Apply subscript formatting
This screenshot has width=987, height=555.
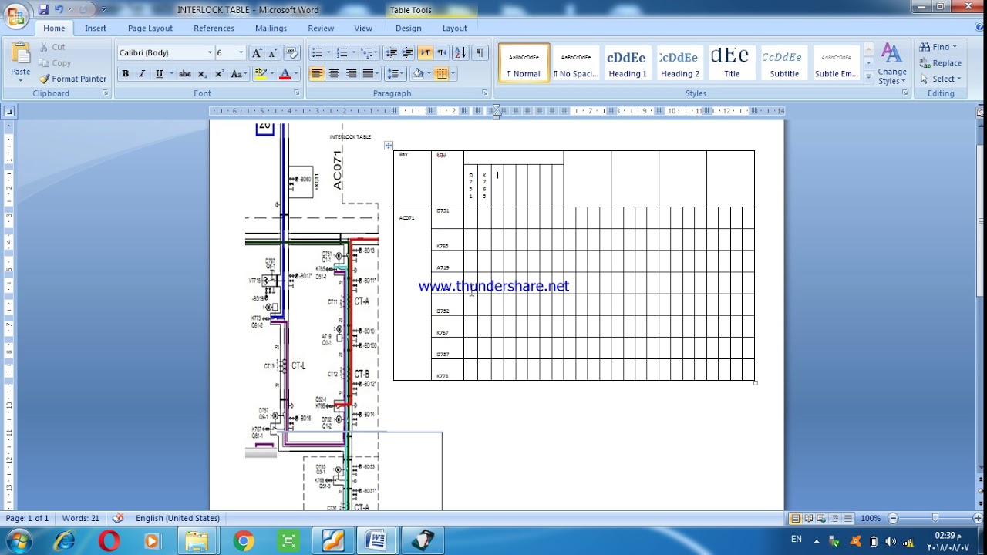[202, 74]
